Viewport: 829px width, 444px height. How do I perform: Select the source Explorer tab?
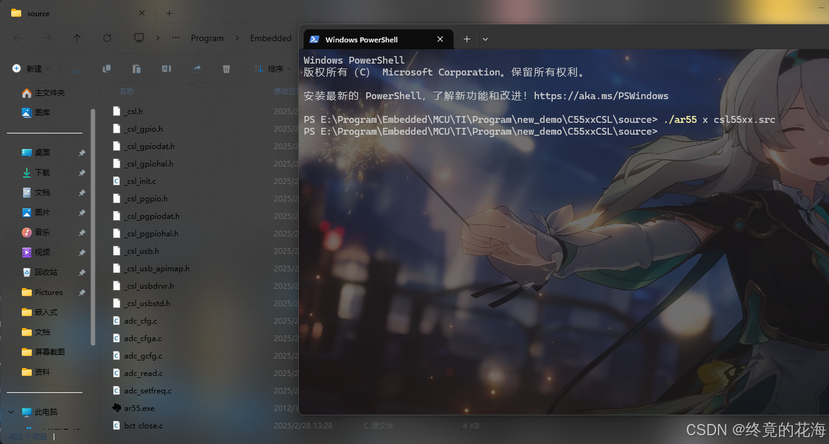(x=77, y=13)
